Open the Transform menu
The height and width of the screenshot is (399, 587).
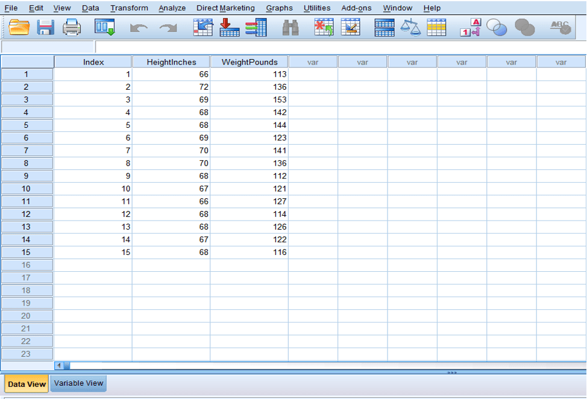click(128, 8)
